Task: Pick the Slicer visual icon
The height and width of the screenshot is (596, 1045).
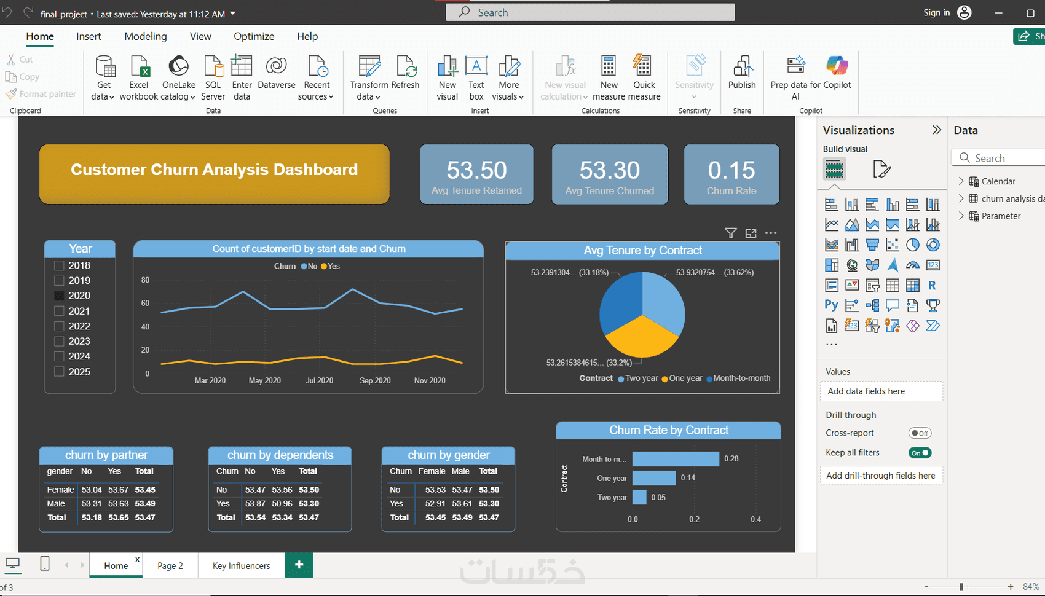Action: (x=872, y=286)
